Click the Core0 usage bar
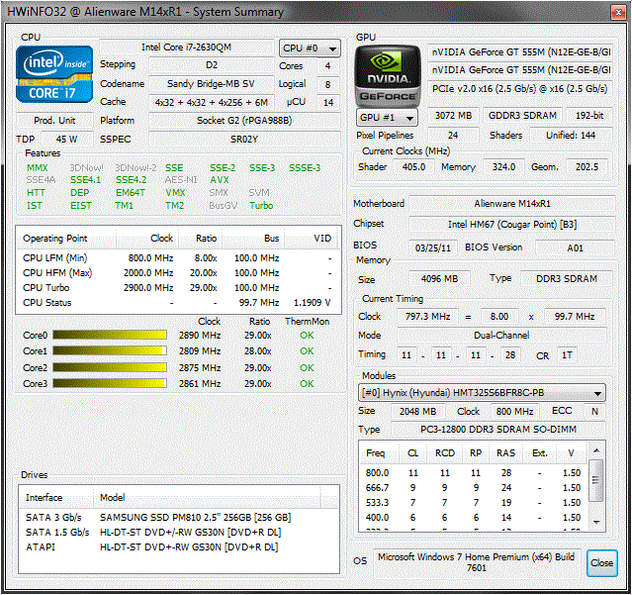The height and width of the screenshot is (595, 632). point(110,335)
